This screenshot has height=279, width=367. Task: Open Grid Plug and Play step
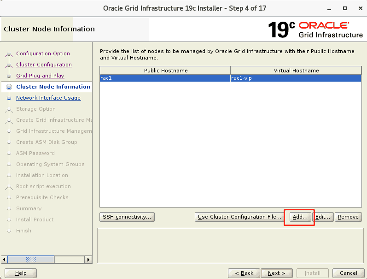pyautogui.click(x=40, y=76)
